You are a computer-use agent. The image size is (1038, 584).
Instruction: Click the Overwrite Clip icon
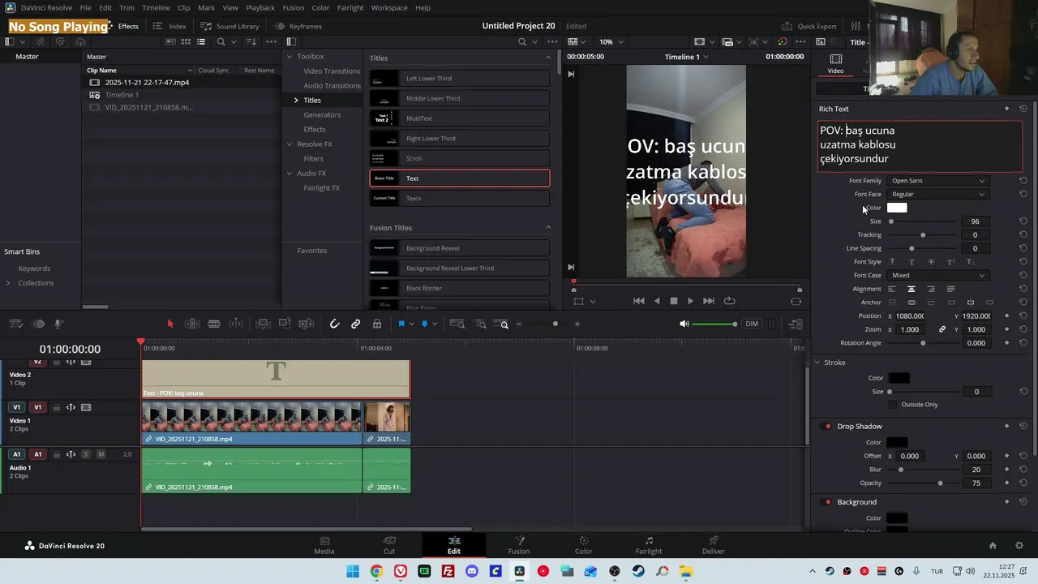(x=285, y=324)
